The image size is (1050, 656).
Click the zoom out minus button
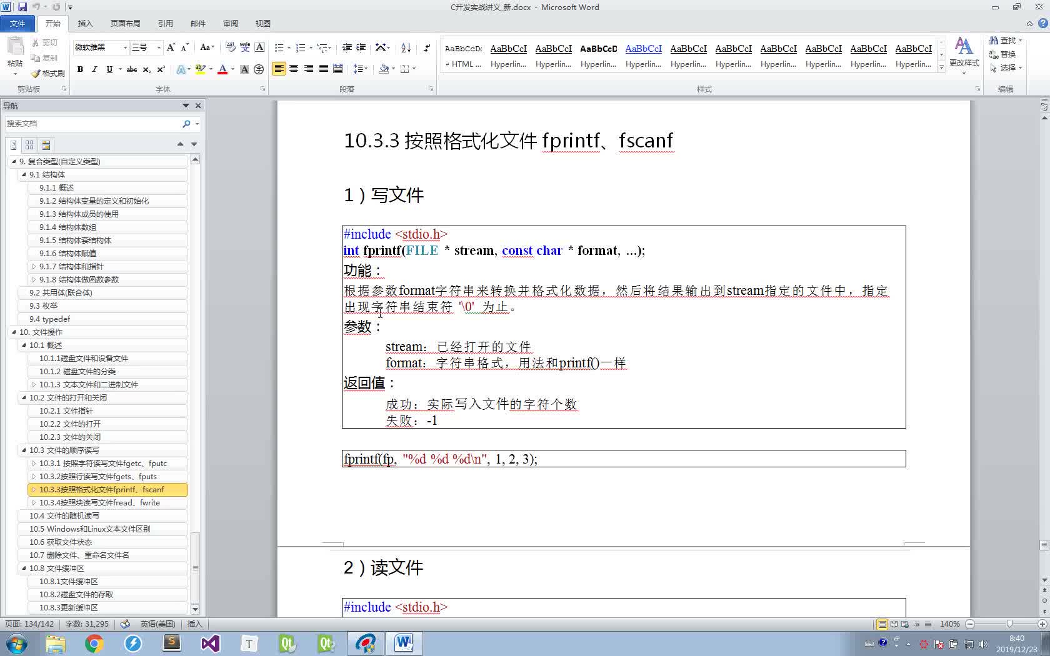tap(970, 624)
